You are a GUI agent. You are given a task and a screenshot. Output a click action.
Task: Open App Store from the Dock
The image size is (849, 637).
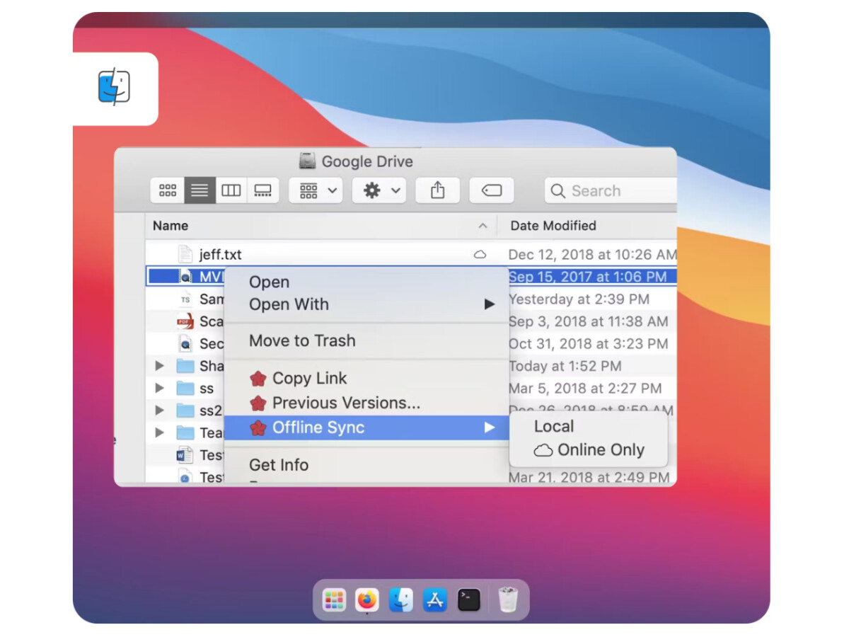(x=434, y=600)
